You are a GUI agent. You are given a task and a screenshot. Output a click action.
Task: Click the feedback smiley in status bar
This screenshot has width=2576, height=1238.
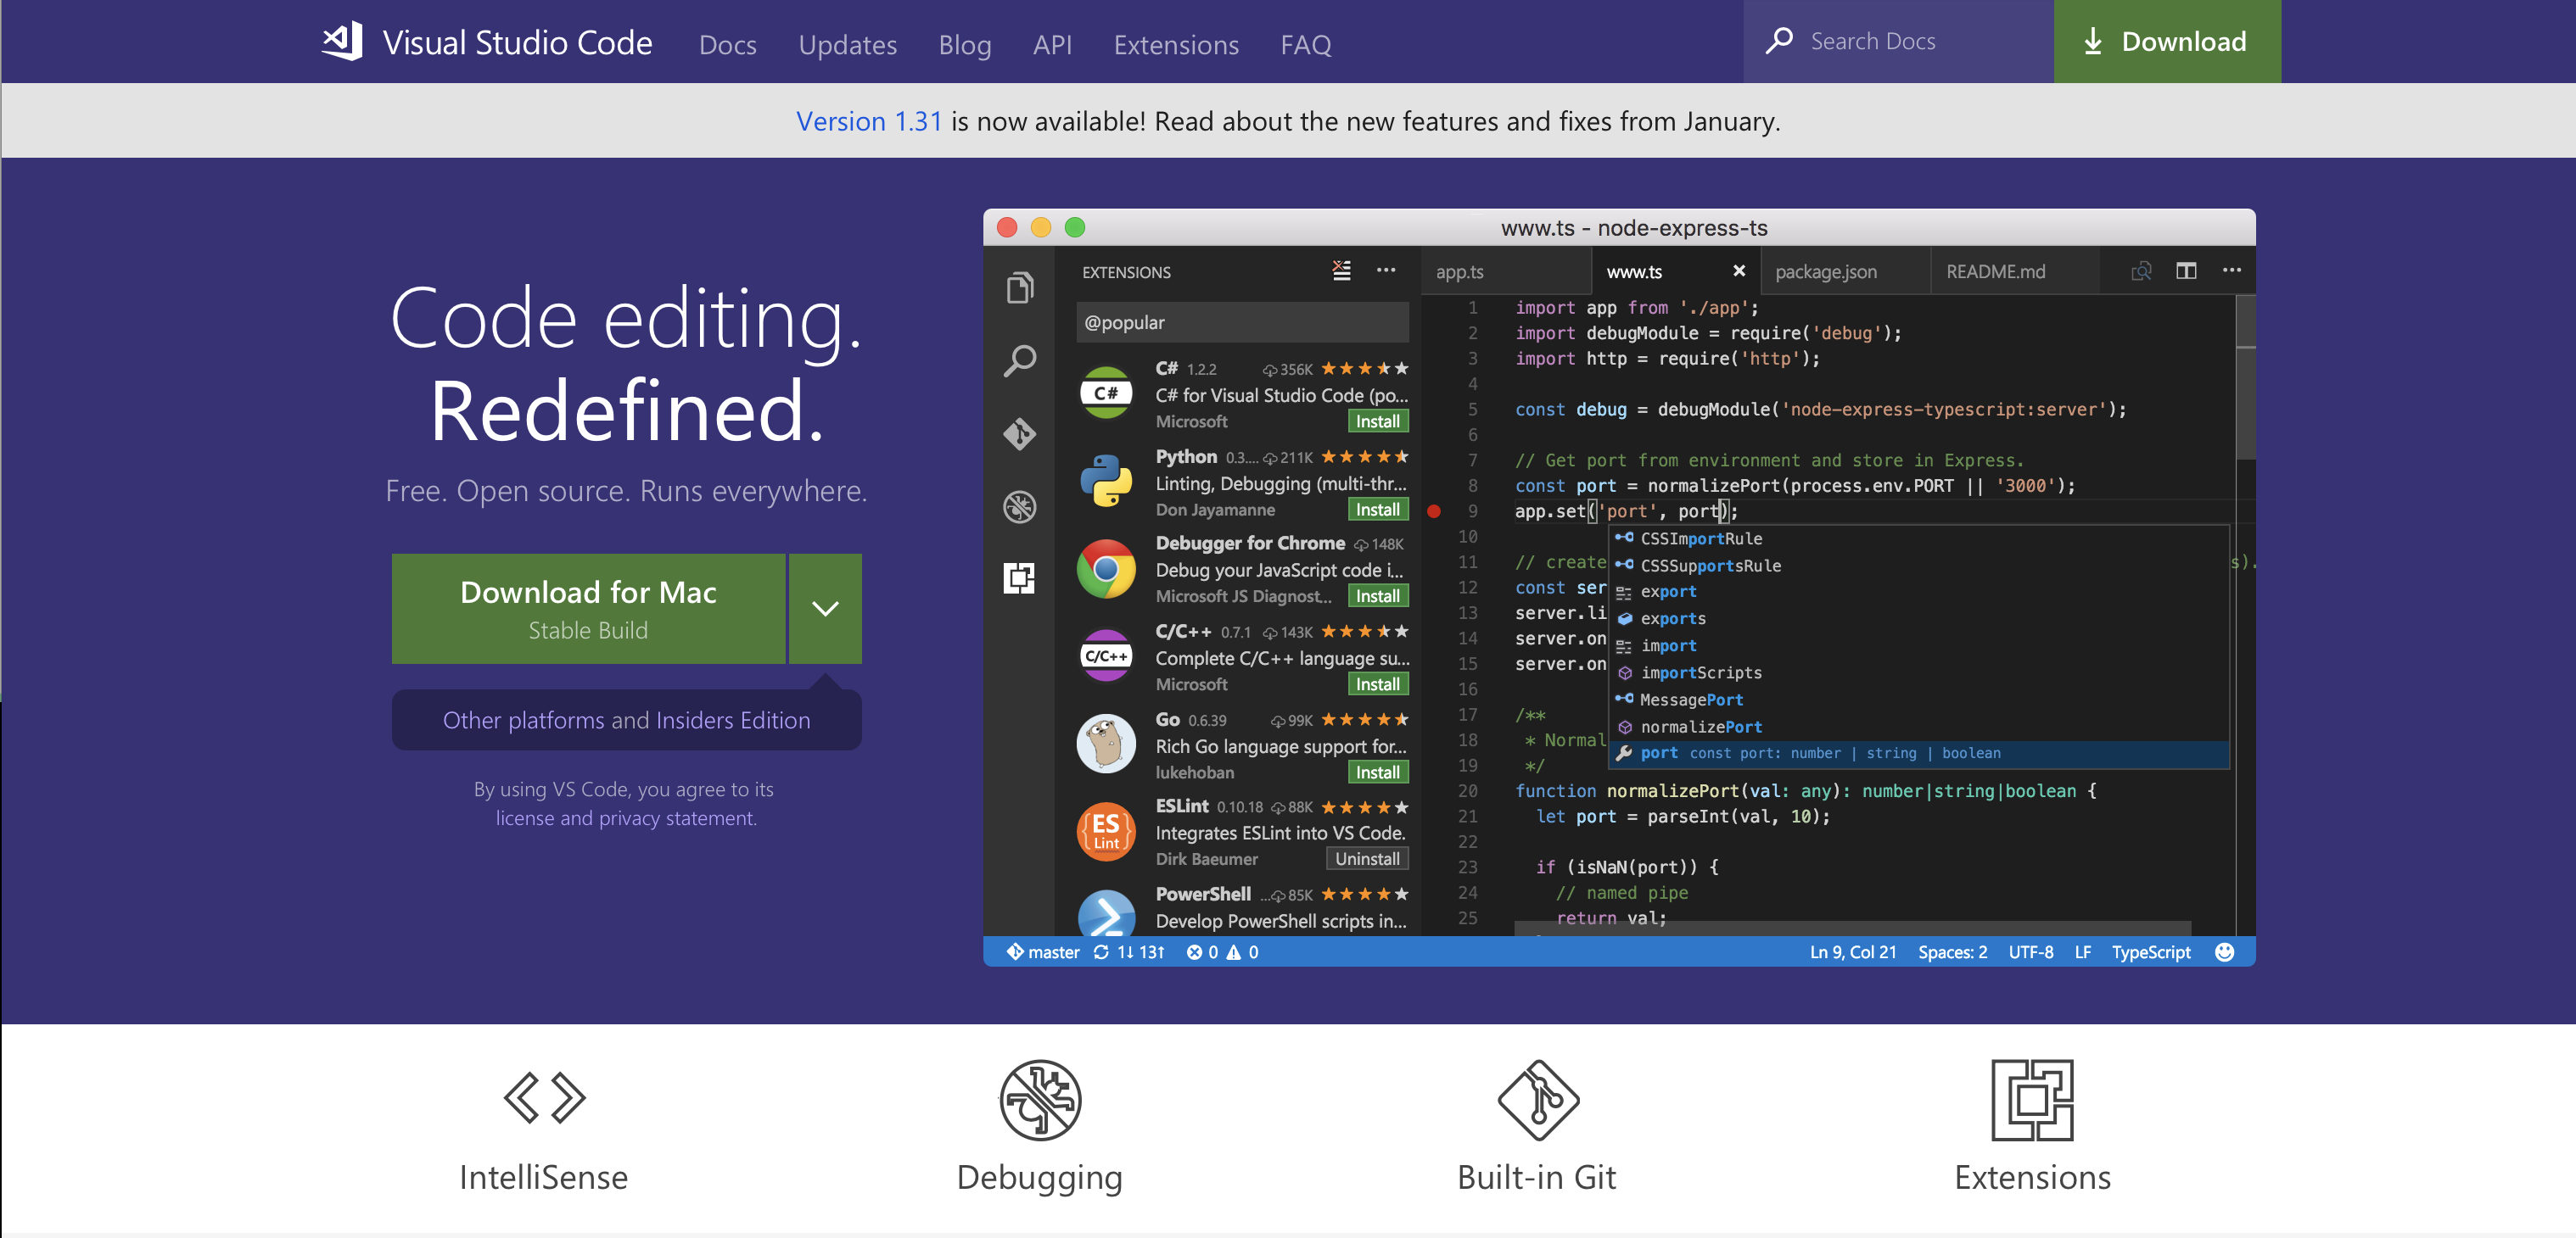pyautogui.click(x=2224, y=952)
